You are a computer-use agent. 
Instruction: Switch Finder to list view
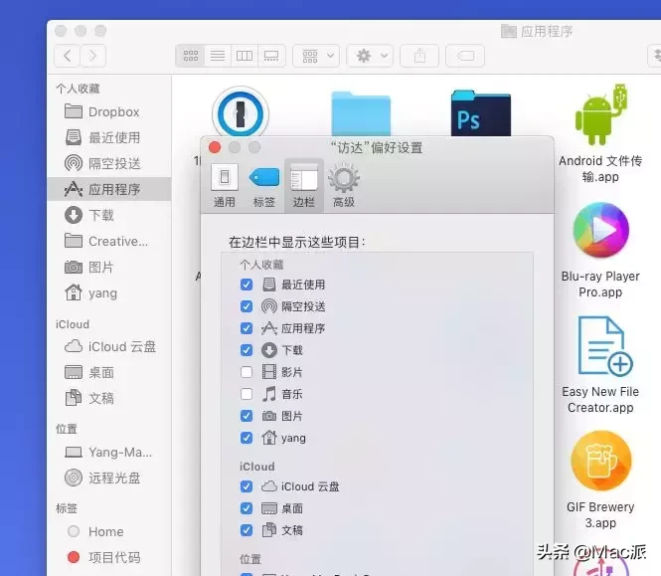pos(218,56)
